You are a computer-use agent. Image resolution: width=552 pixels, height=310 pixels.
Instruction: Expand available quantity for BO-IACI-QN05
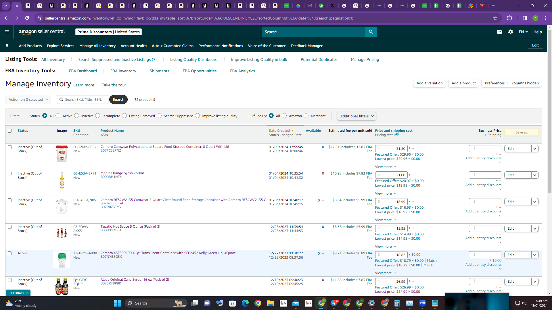[x=323, y=200]
